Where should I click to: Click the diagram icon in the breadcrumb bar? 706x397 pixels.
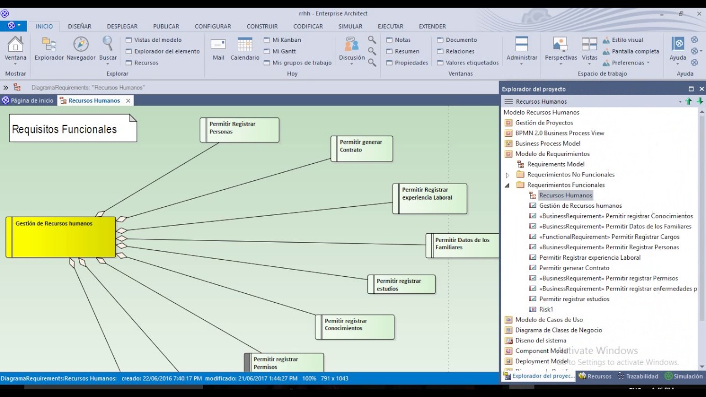click(17, 87)
